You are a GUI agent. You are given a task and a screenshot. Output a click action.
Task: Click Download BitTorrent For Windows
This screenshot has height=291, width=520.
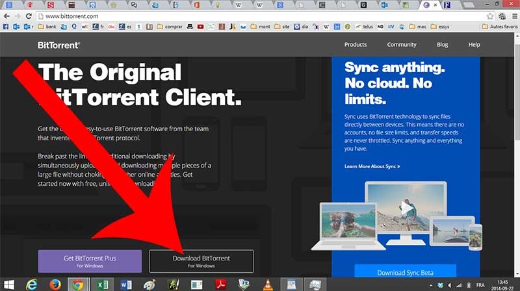(201, 261)
